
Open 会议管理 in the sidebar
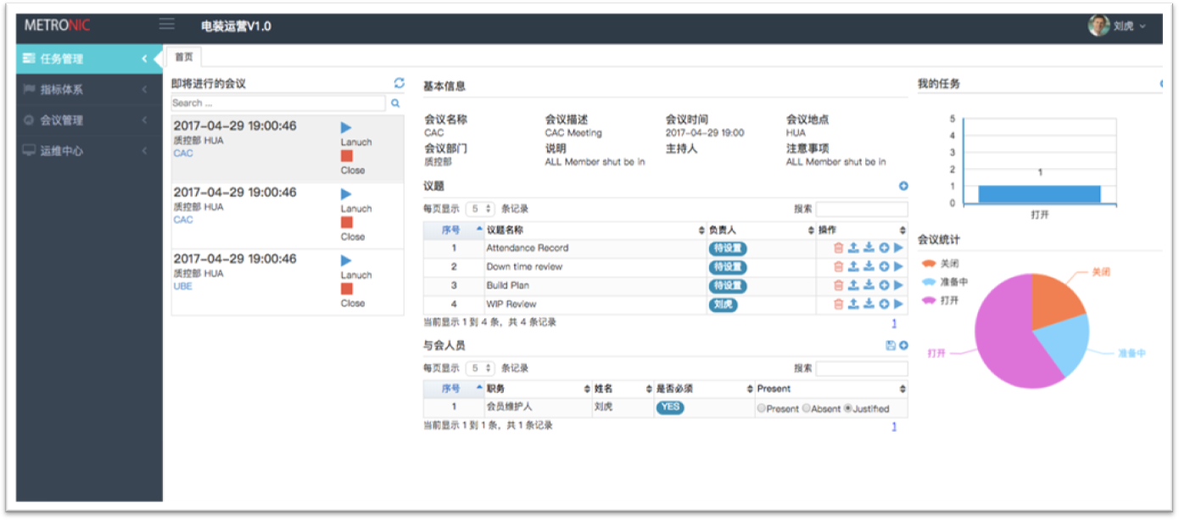click(89, 120)
